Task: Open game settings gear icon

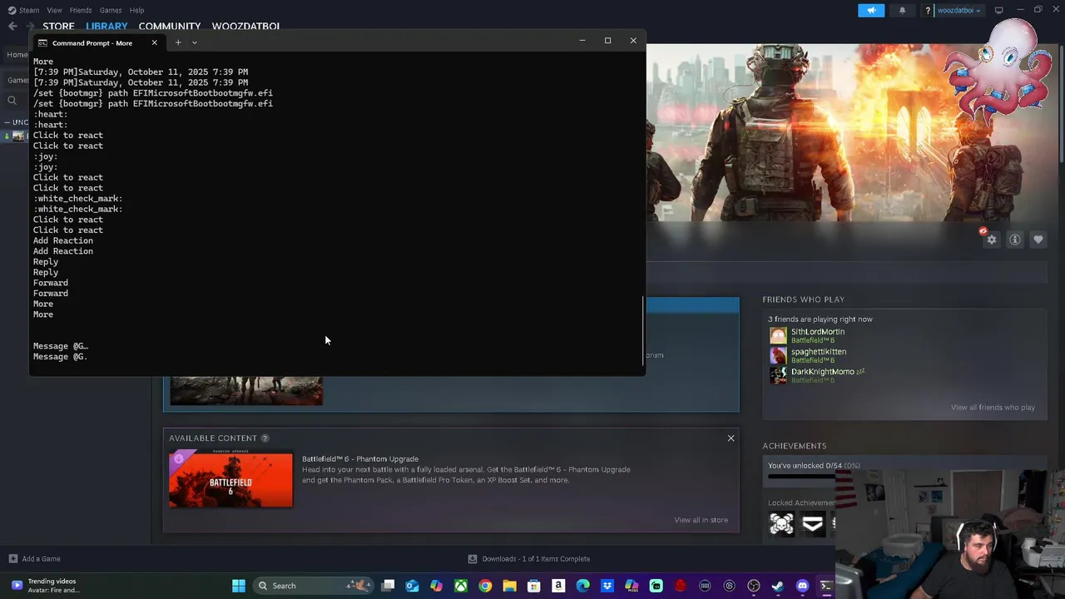Action: pyautogui.click(x=992, y=240)
